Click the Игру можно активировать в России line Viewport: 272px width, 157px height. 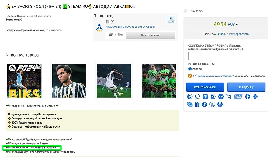coord(32,148)
